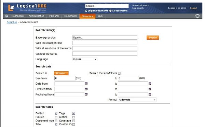
Task: Click the Logout link
Action: 193,8
